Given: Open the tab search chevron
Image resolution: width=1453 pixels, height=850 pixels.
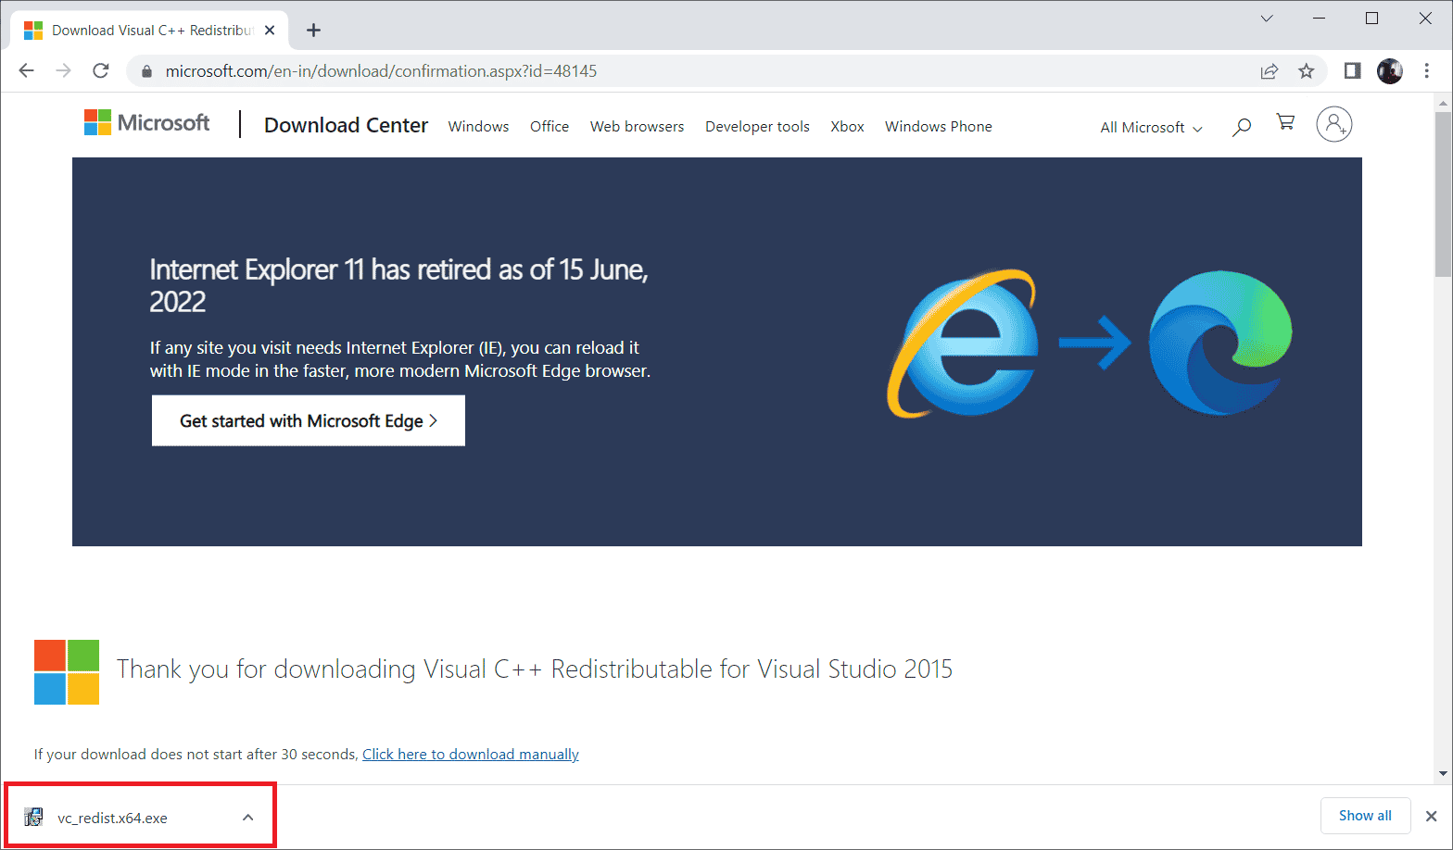Looking at the screenshot, I should coord(1267,19).
